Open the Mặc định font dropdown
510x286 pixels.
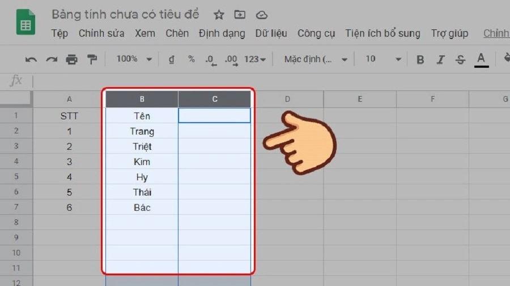[x=316, y=59]
